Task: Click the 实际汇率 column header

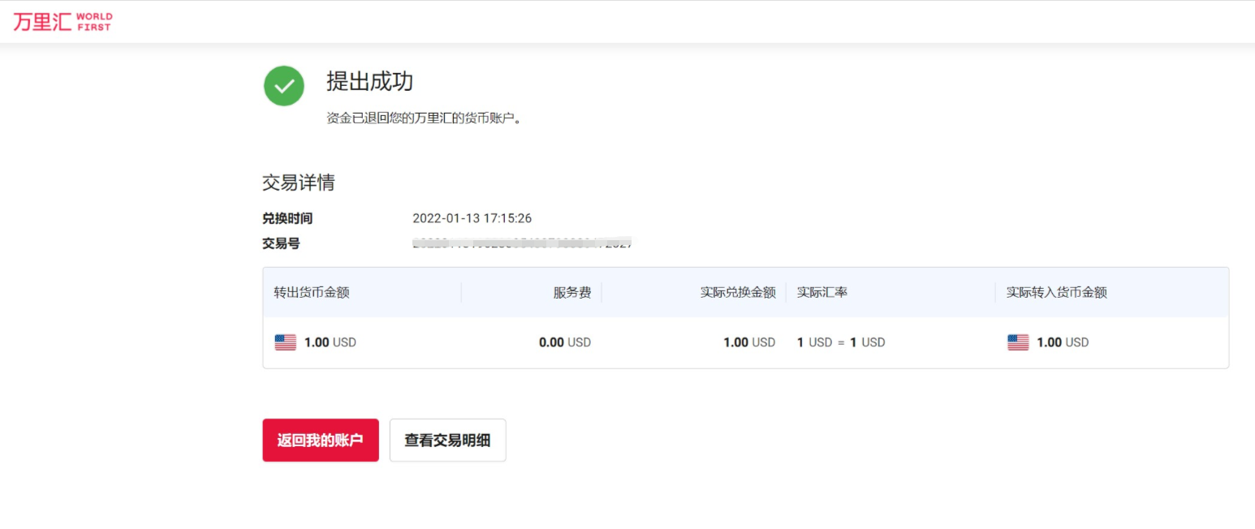Action: [822, 292]
